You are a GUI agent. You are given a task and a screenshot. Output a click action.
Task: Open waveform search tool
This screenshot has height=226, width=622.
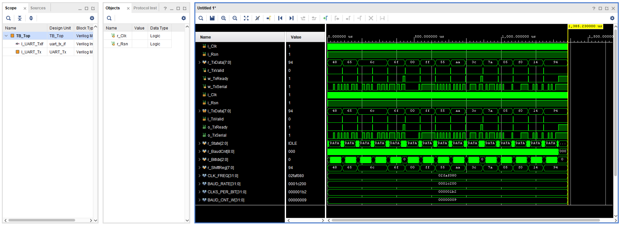[201, 18]
